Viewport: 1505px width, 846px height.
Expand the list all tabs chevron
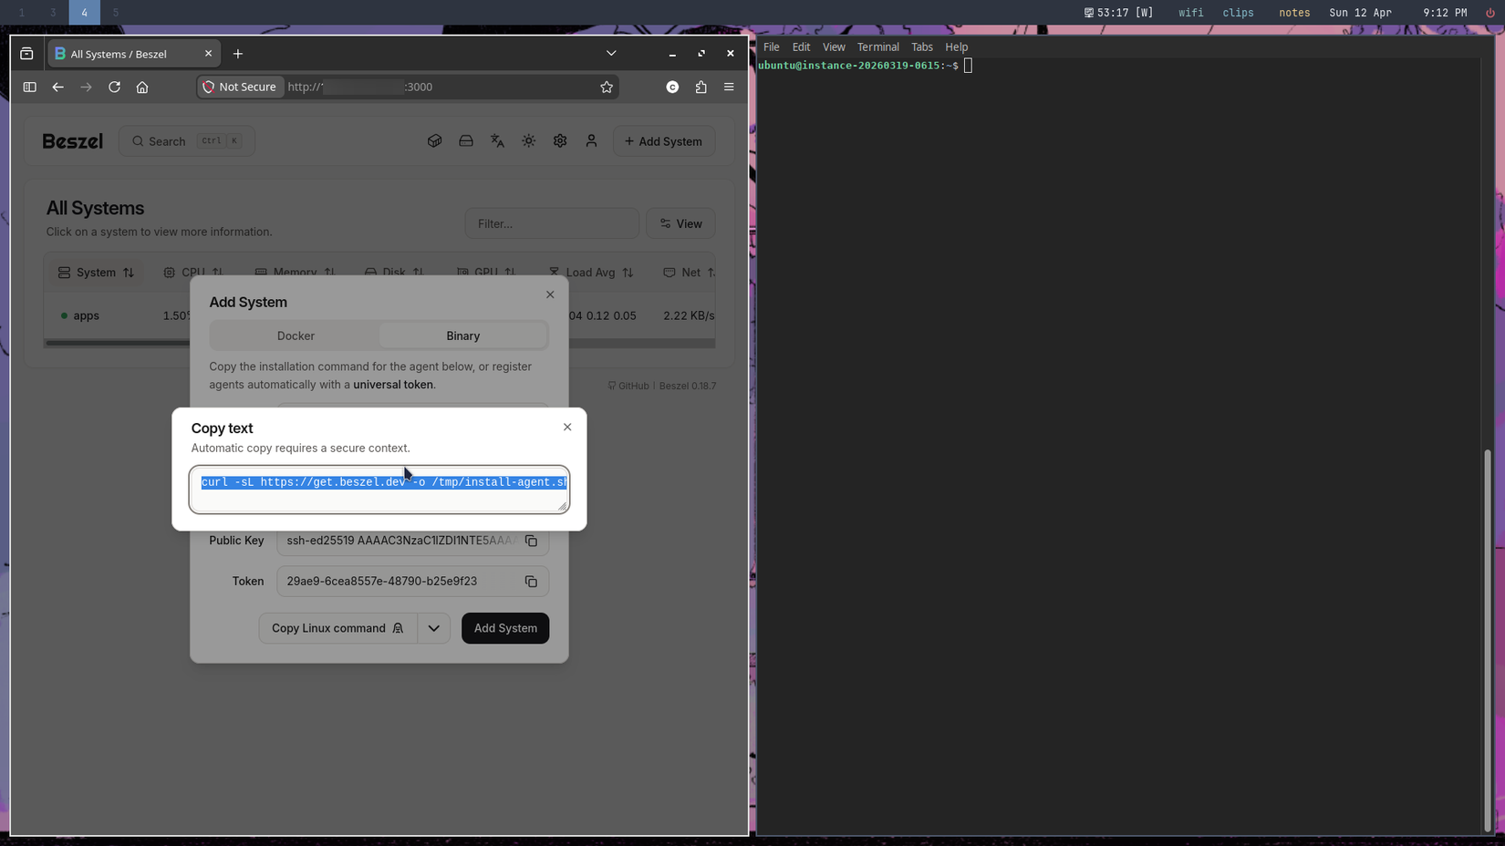[611, 54]
